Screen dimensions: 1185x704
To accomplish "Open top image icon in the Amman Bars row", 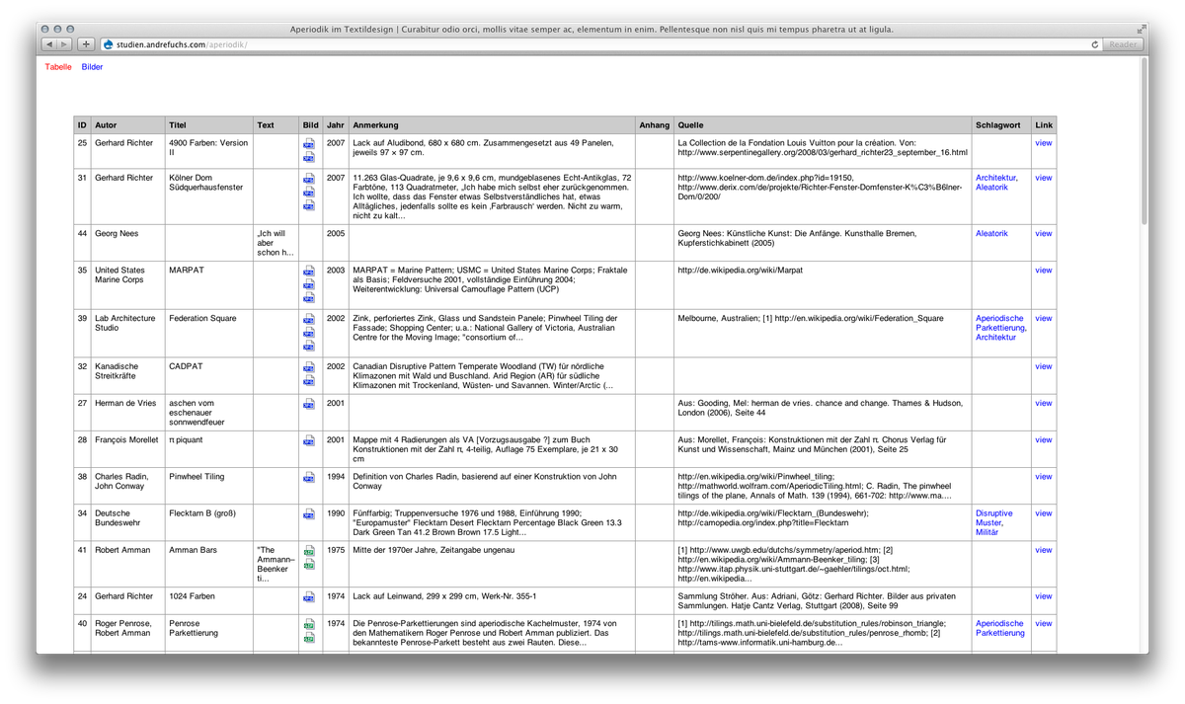I will (x=309, y=551).
